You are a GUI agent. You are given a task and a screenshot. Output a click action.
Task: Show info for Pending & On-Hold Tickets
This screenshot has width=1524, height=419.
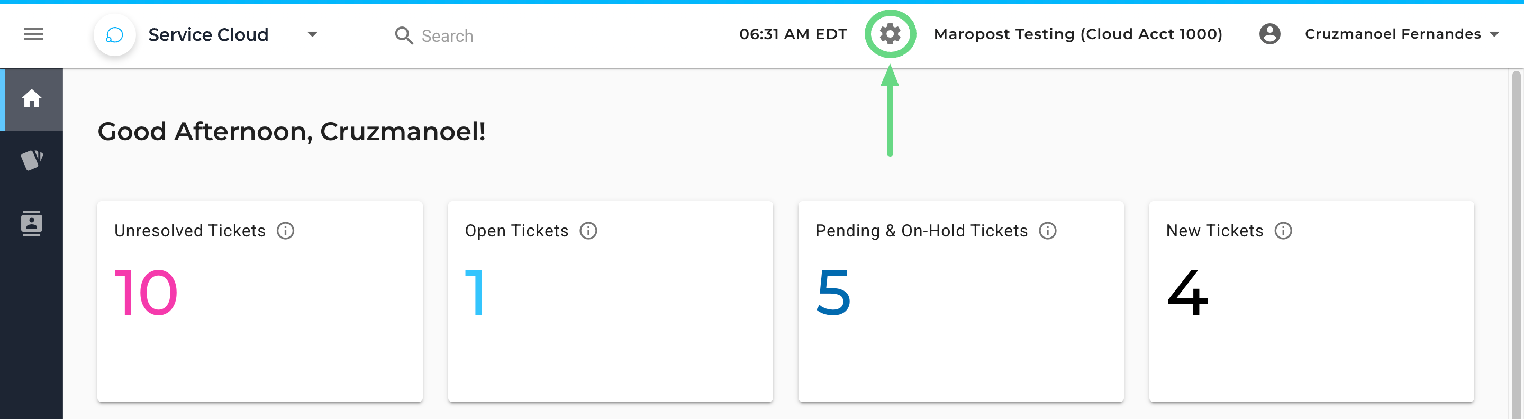(1047, 231)
